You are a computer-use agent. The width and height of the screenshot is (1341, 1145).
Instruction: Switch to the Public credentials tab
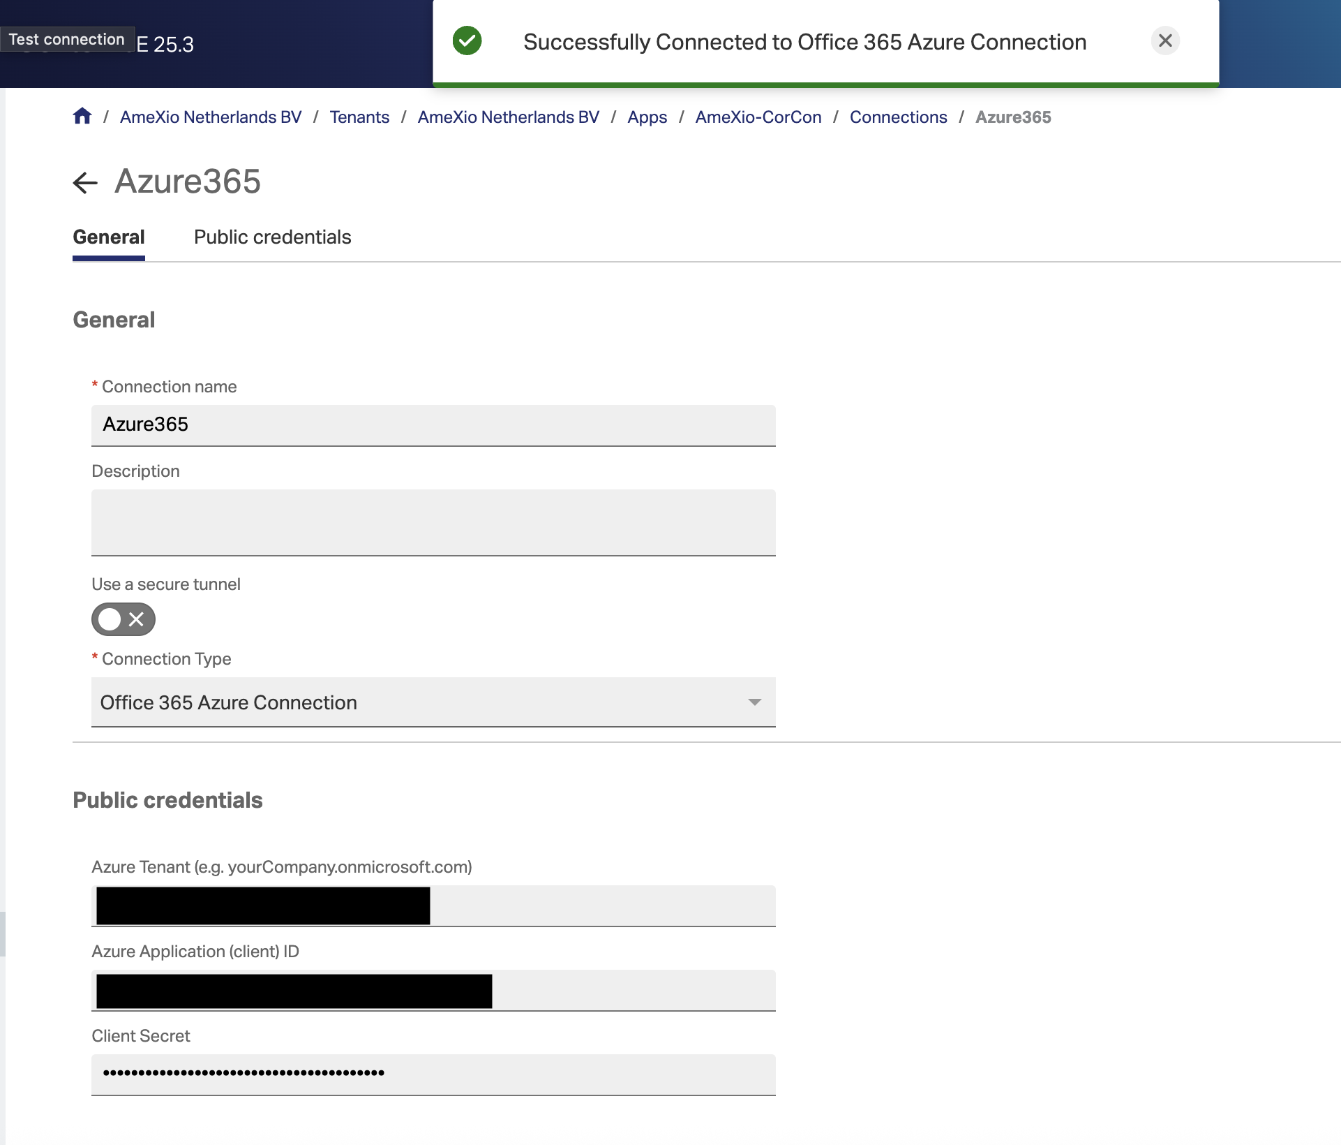click(x=272, y=237)
